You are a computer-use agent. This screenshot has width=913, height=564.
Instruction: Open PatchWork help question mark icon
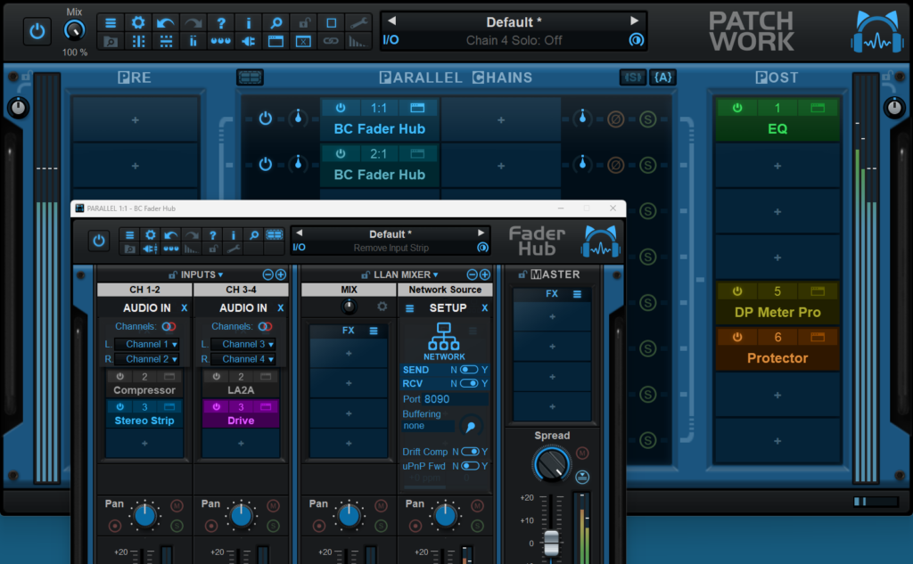[x=221, y=22]
